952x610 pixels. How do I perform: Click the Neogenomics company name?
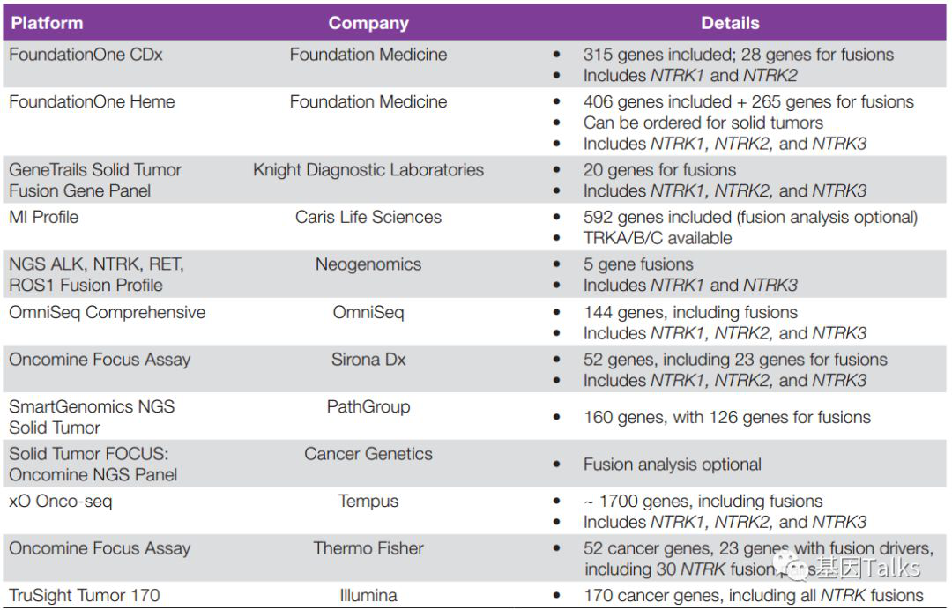(x=368, y=264)
